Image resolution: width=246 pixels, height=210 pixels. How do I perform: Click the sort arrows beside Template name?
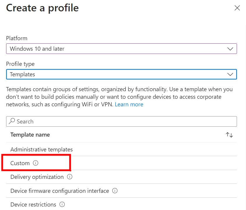229,135
